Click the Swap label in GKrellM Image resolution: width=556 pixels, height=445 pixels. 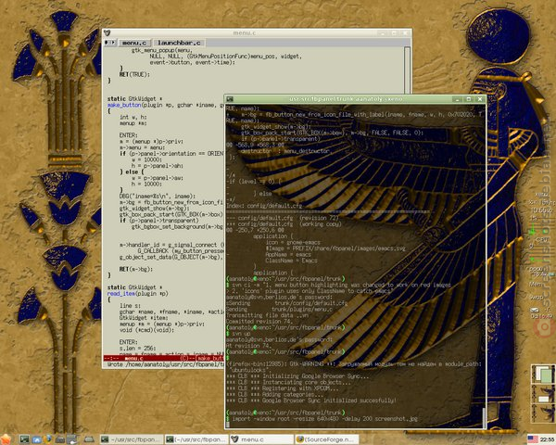tap(537, 297)
